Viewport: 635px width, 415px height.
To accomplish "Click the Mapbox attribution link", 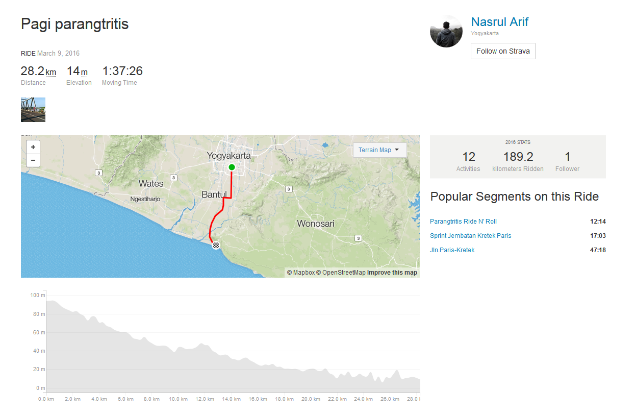I will pos(301,273).
